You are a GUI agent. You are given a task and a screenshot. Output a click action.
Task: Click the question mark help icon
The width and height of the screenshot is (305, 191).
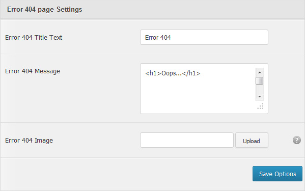297,140
